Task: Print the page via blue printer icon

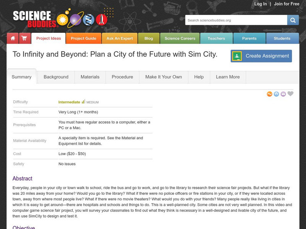Action: click(277, 94)
